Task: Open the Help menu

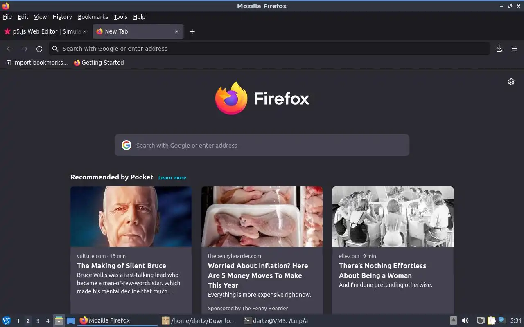Action: [139, 17]
